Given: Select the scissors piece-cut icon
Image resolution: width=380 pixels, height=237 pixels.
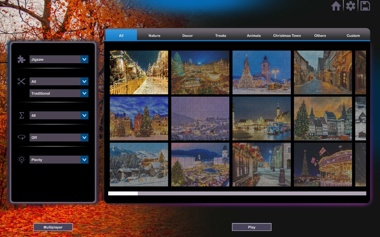Looking at the screenshot, I should [x=21, y=81].
